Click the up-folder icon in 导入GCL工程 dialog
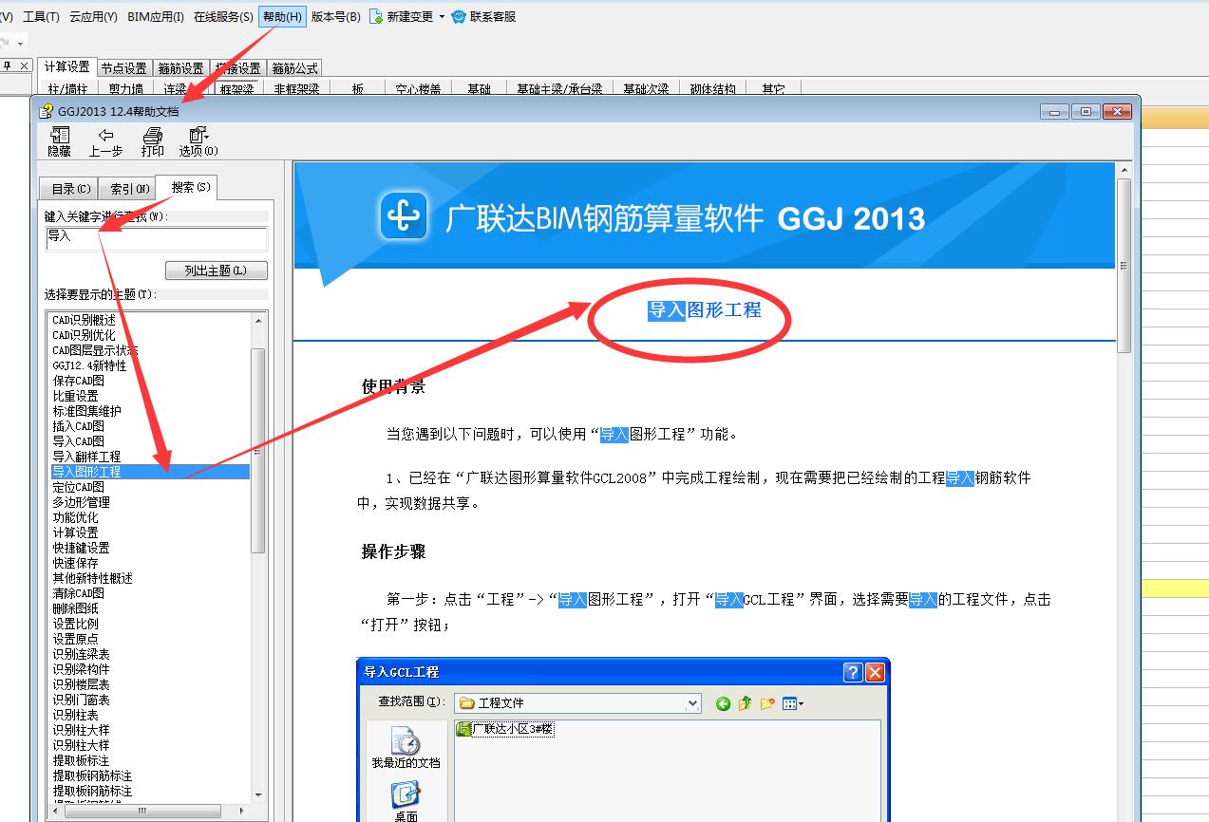 click(745, 703)
